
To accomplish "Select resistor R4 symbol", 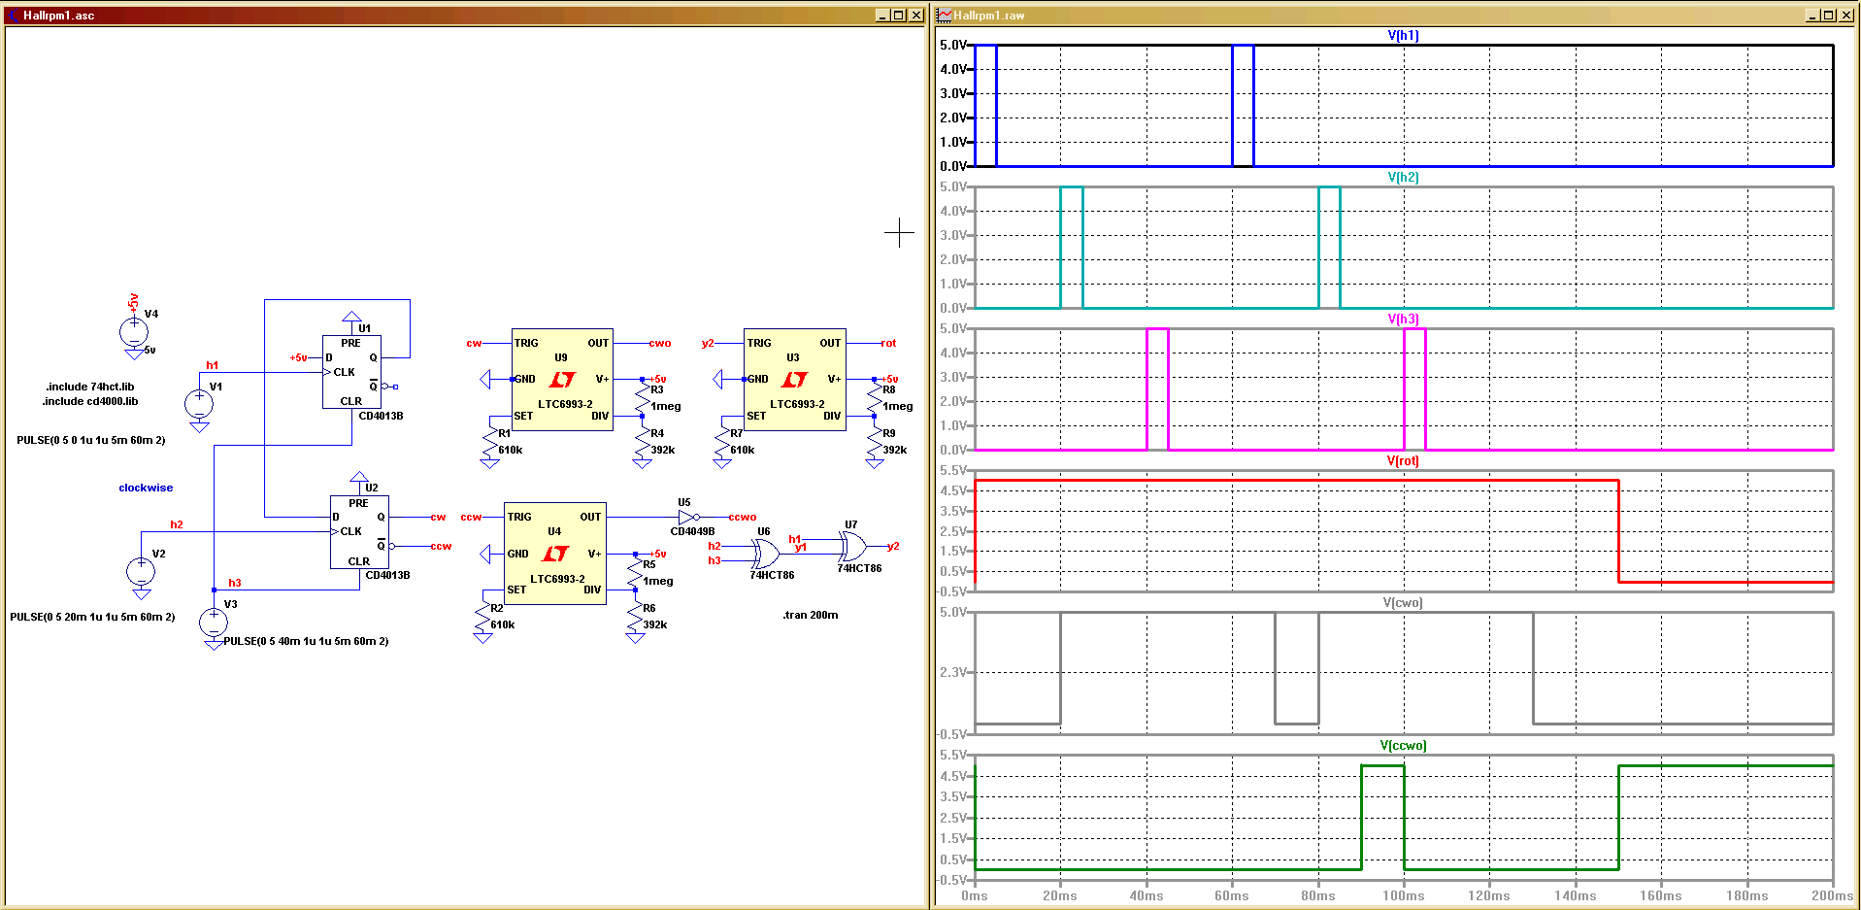I will point(643,444).
